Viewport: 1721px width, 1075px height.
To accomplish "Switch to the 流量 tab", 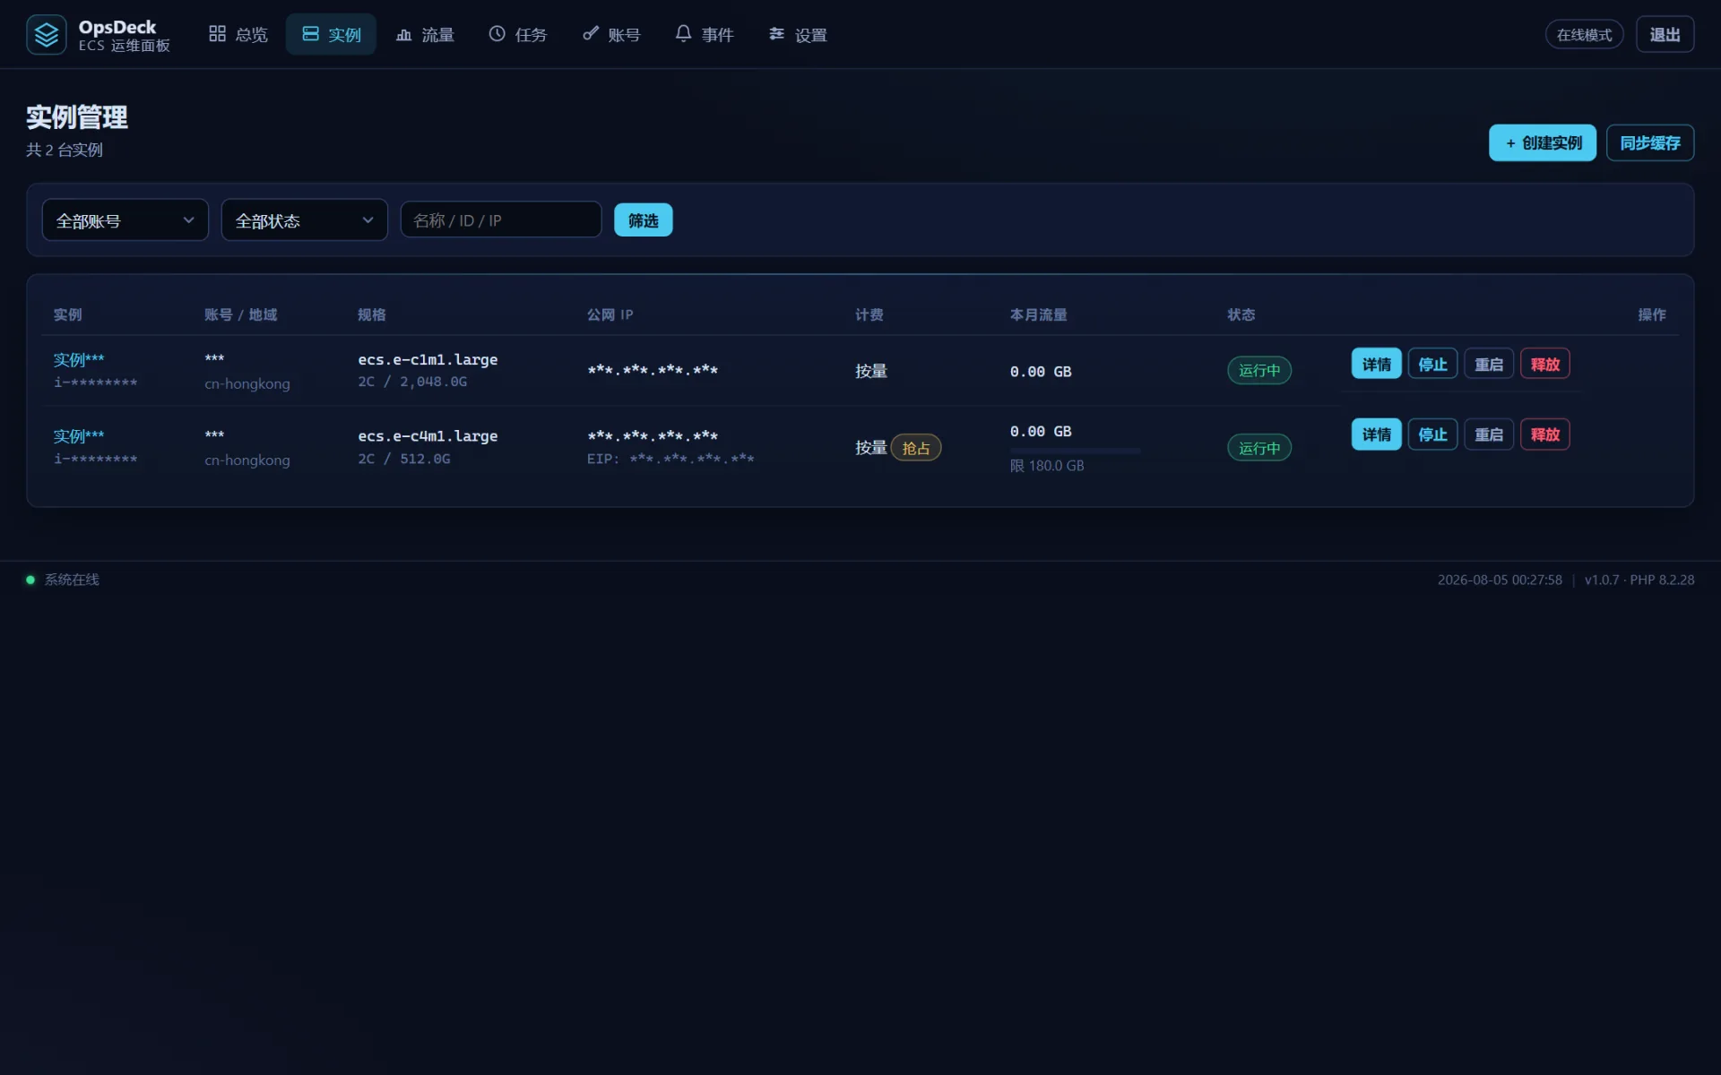I will (x=426, y=34).
